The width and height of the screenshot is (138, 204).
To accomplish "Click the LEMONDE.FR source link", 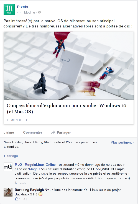I will point(17,120).
